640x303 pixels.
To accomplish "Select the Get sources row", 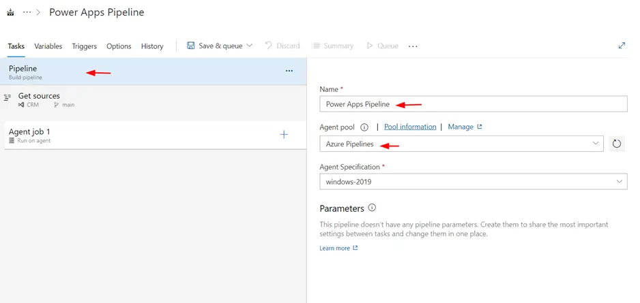I will [153, 100].
